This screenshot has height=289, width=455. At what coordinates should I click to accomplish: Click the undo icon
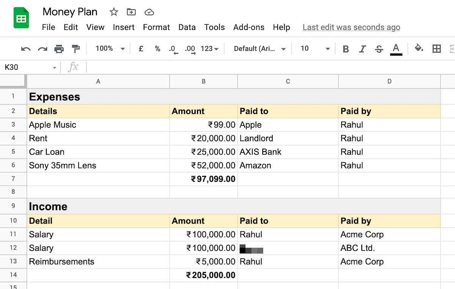pos(25,49)
